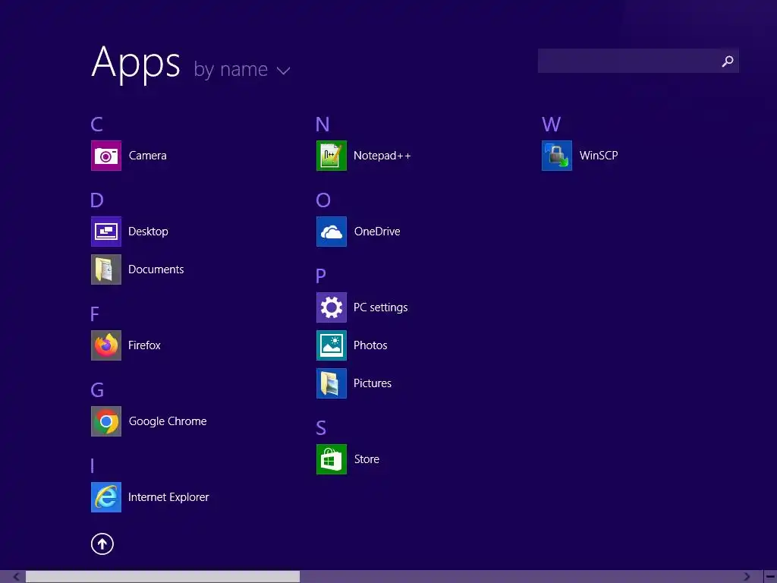
Task: Open the Camera app icon
Action: click(x=106, y=156)
